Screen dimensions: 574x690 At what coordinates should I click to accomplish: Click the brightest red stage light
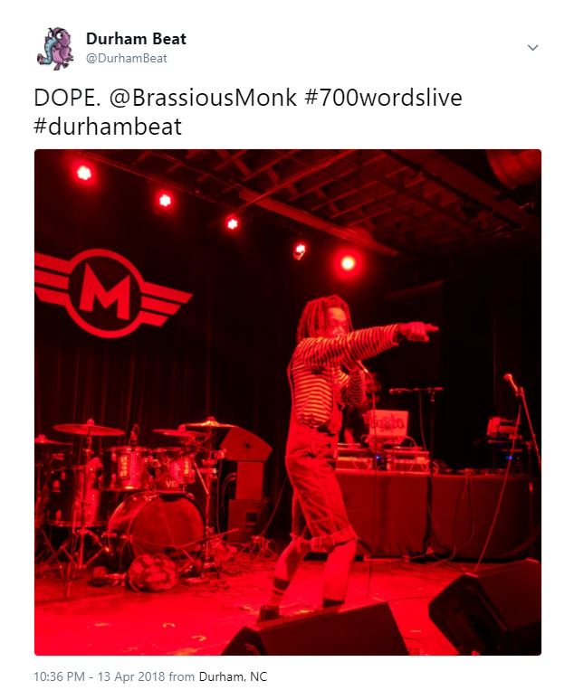click(x=348, y=263)
